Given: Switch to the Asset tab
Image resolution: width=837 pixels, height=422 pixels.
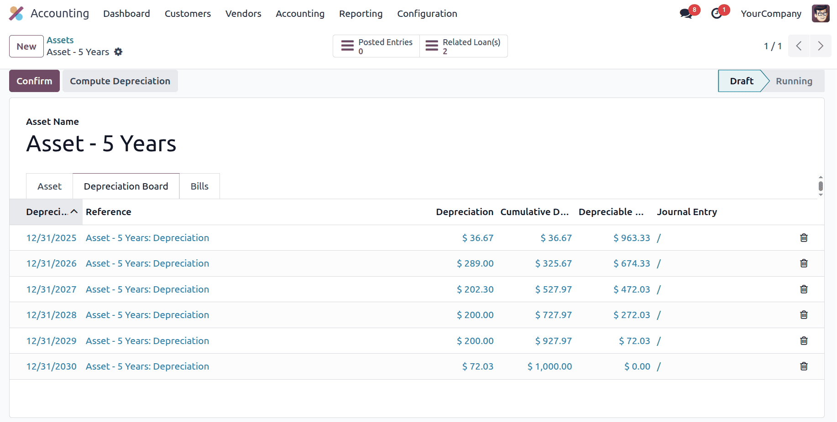Looking at the screenshot, I should click(x=49, y=186).
